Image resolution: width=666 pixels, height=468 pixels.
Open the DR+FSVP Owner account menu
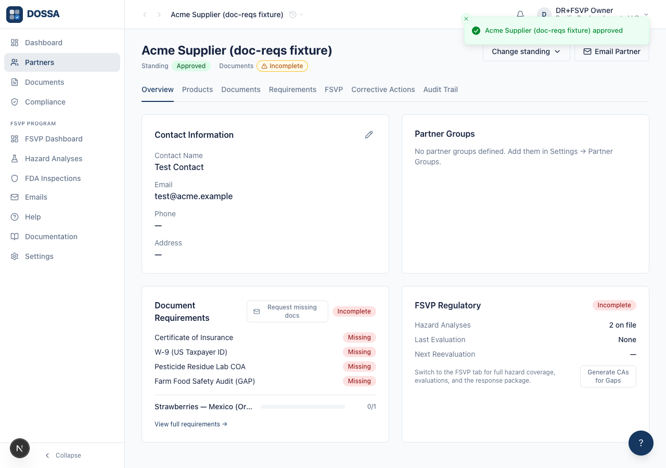594,15
